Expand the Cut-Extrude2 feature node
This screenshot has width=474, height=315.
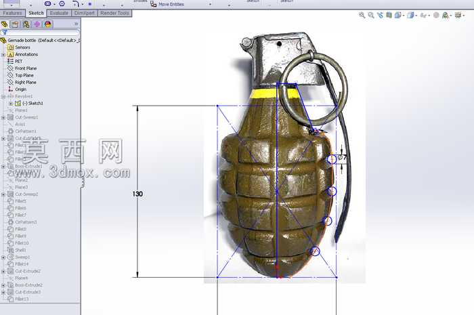point(3,271)
